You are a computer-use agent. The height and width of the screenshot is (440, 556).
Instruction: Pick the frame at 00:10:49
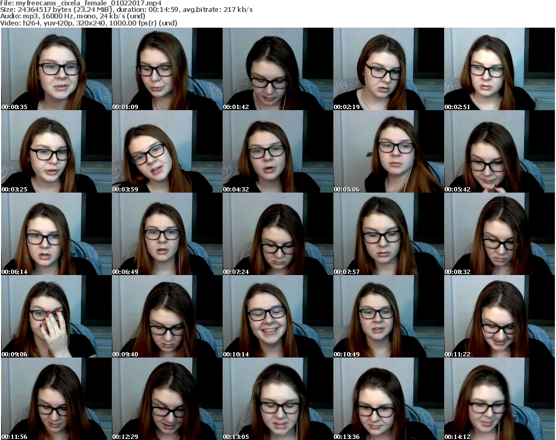tap(388, 316)
